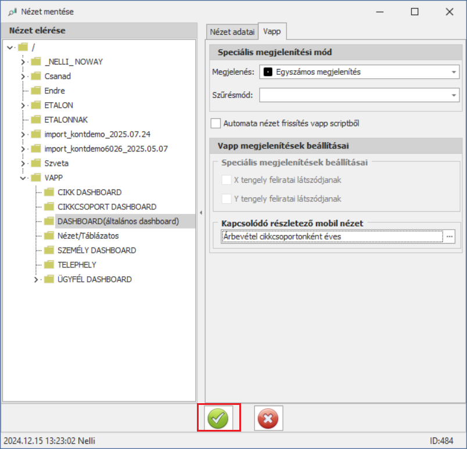467x449 pixels.
Task: Click the CIKK DASHBOARD folder icon
Action: coord(49,192)
